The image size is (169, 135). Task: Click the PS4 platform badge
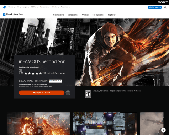pyautogui.click(x=21, y=70)
